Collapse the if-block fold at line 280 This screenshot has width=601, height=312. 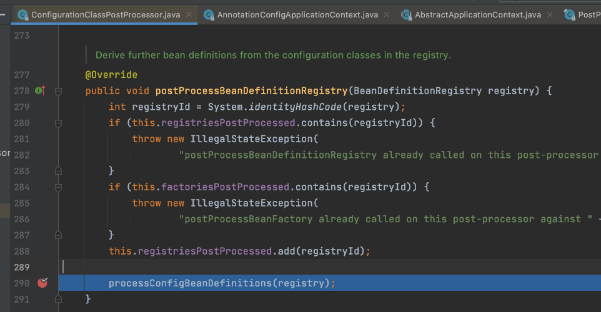[58, 123]
